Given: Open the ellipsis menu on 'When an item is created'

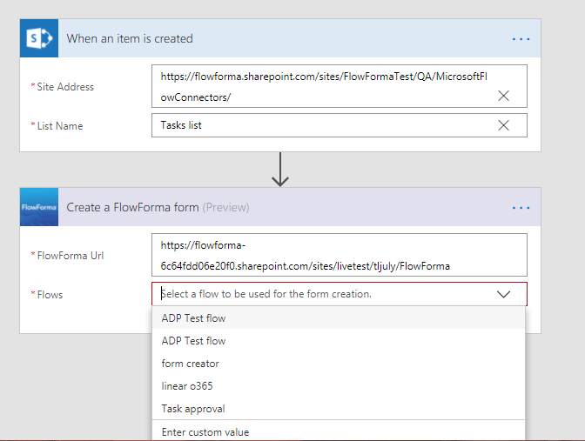Looking at the screenshot, I should [x=521, y=39].
